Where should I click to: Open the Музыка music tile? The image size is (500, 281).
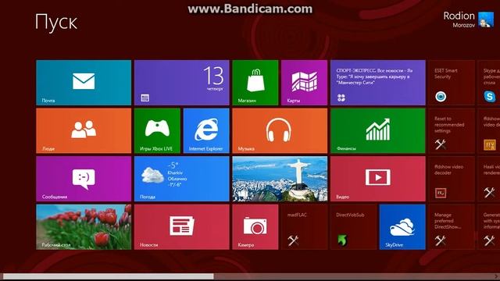280,130
